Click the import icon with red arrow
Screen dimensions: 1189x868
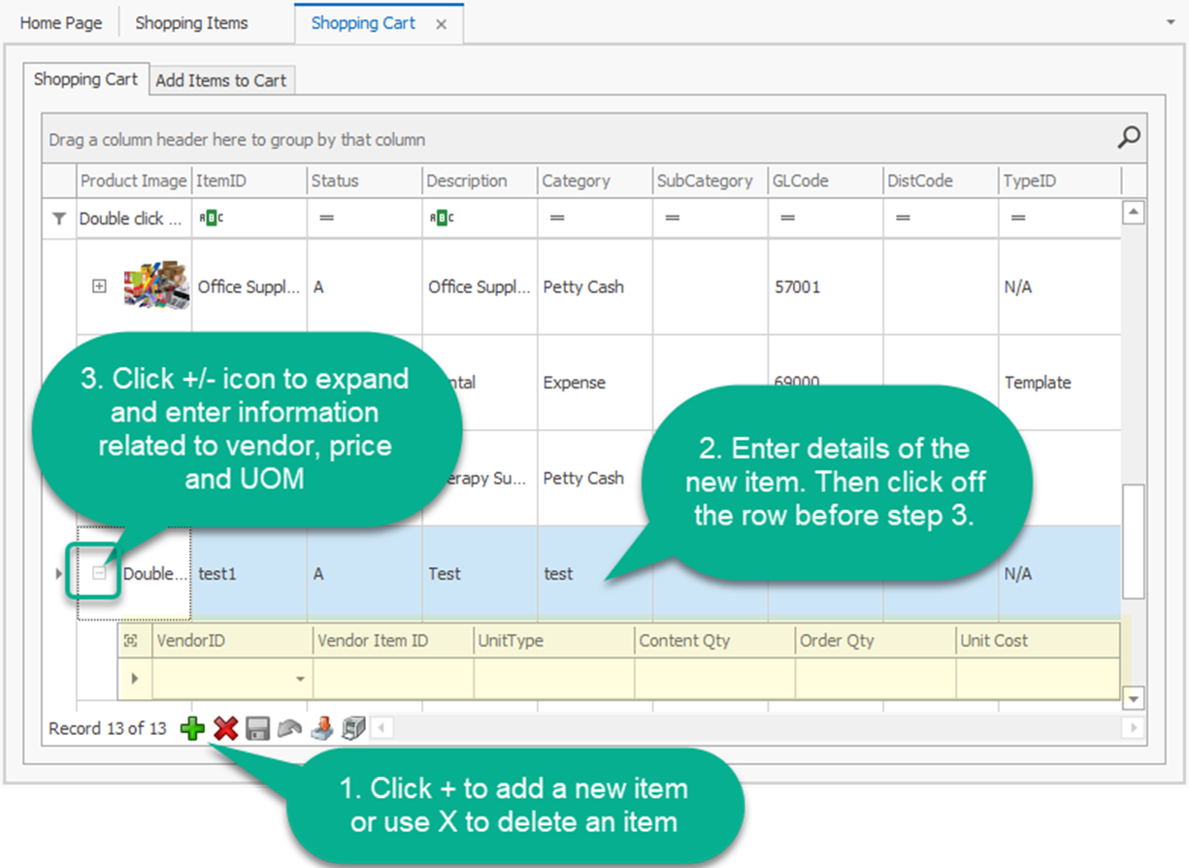pos(321,728)
